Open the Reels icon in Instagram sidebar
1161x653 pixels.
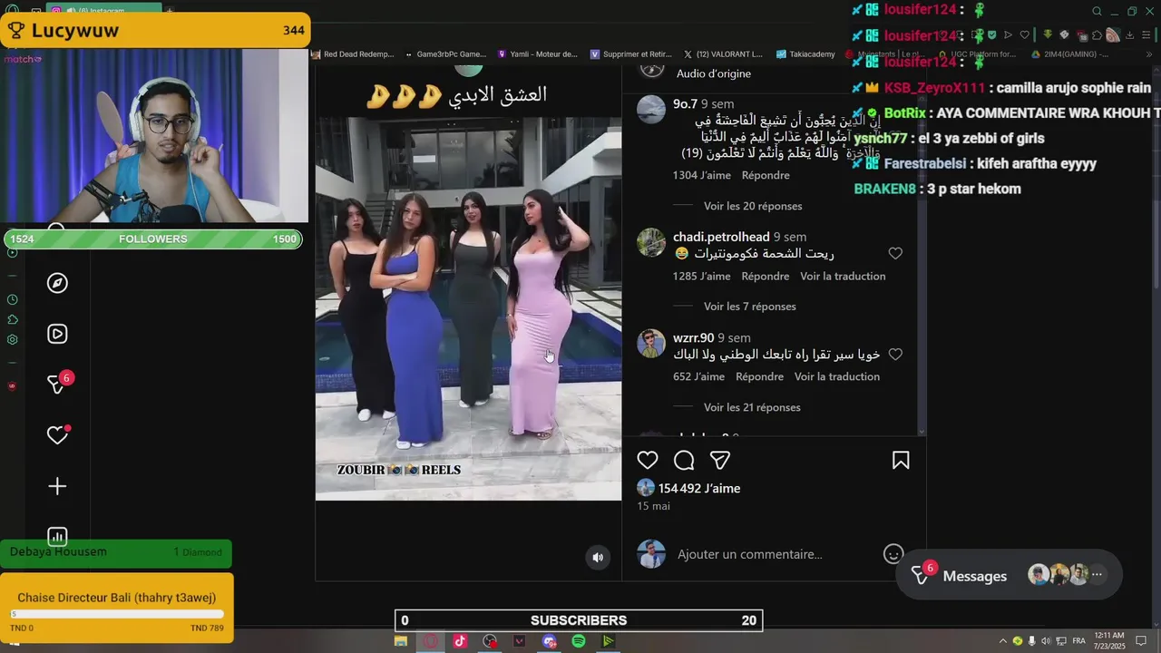click(57, 334)
